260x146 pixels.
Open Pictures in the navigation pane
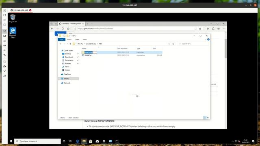click(x=68, y=64)
